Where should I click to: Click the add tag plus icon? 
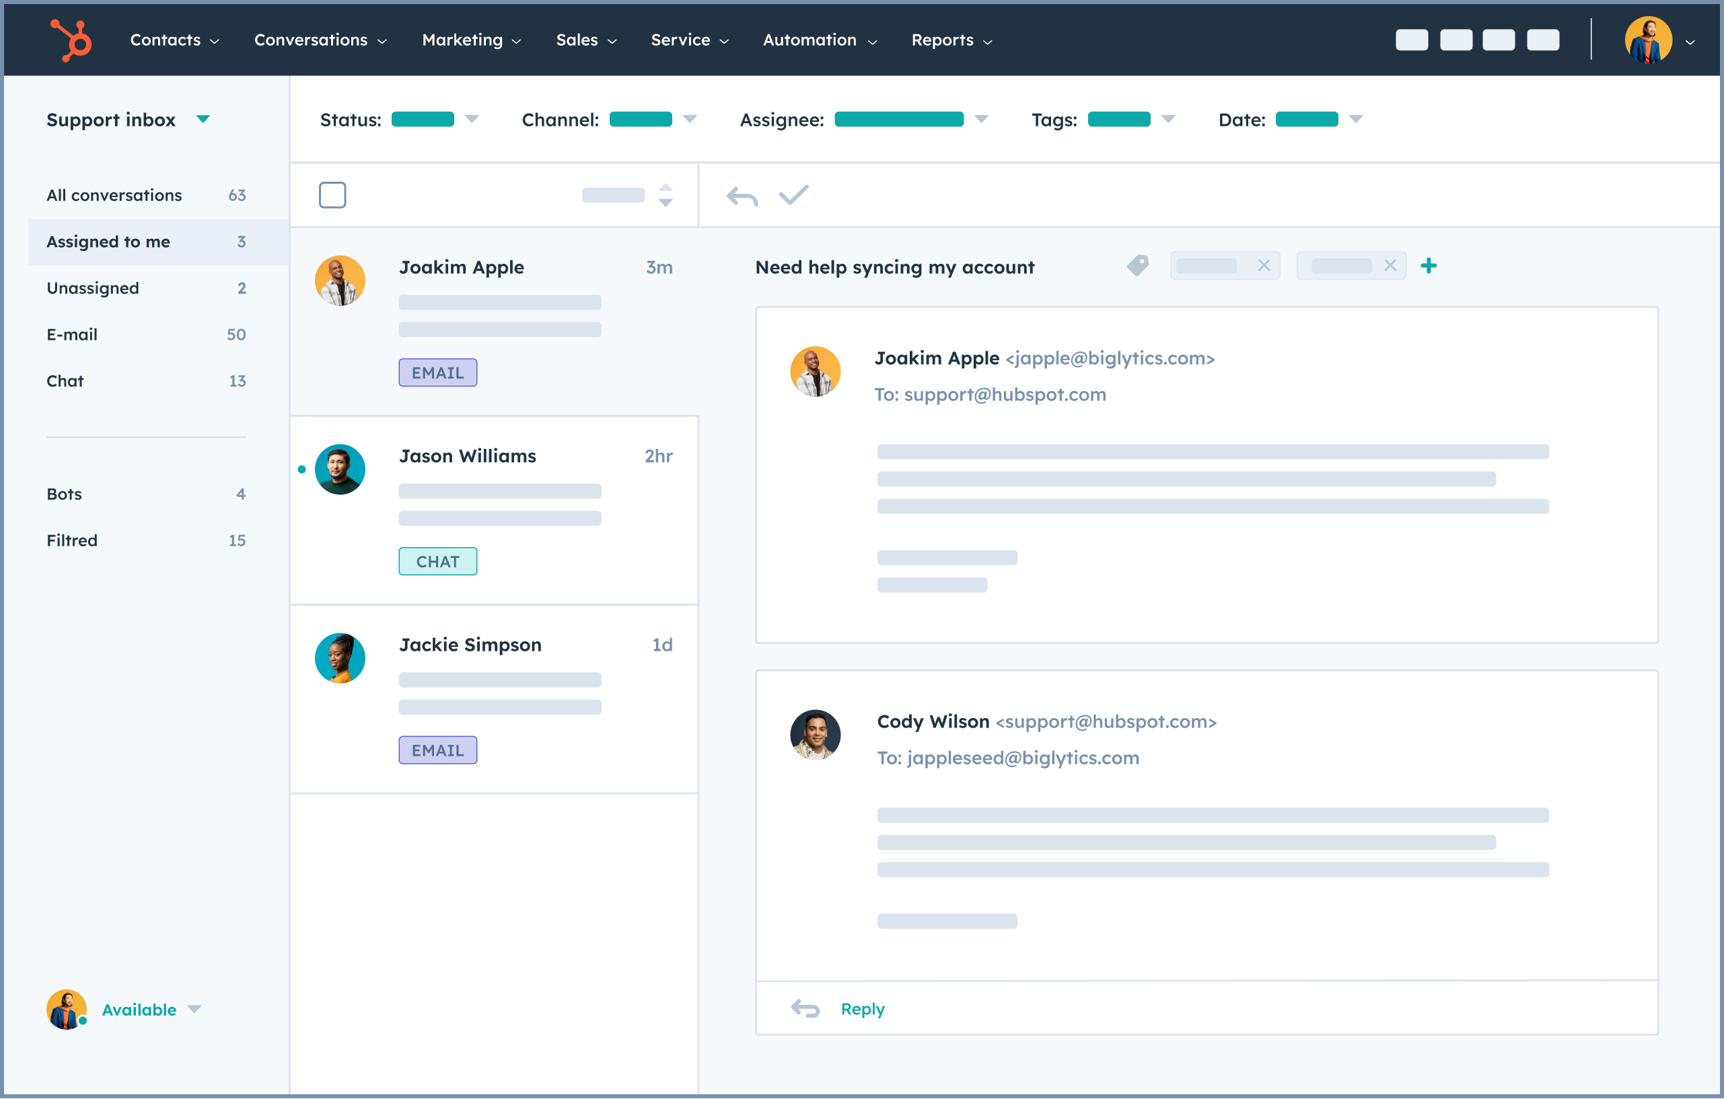(1430, 265)
